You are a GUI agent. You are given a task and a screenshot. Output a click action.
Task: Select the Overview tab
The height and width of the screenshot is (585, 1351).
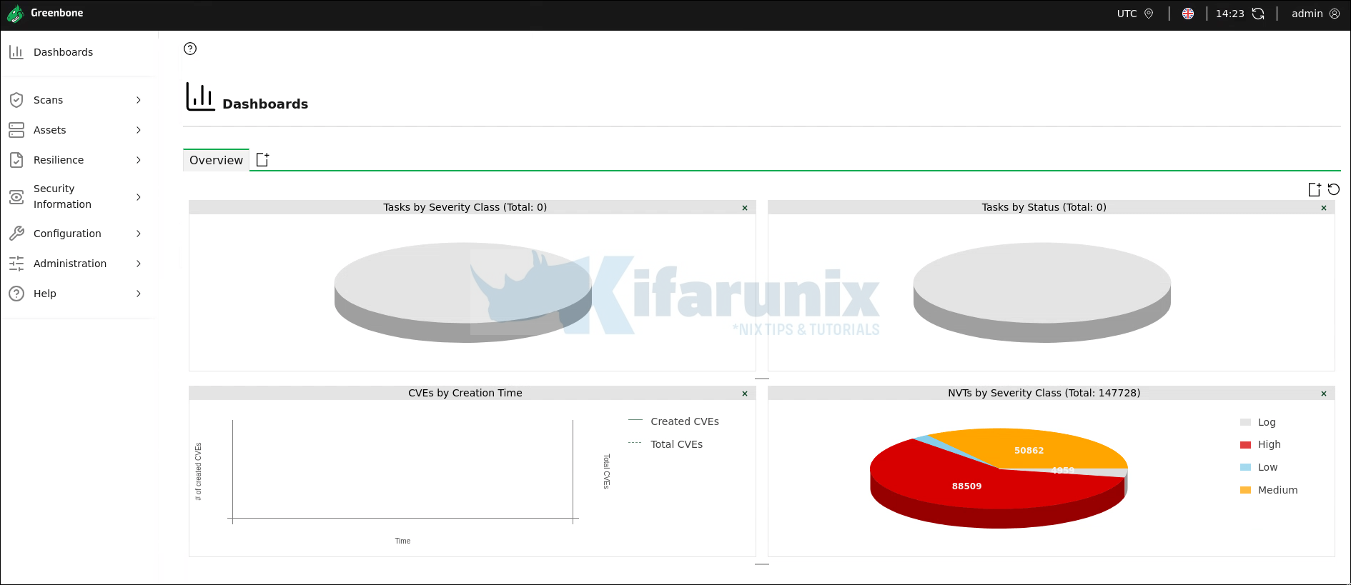(x=216, y=160)
